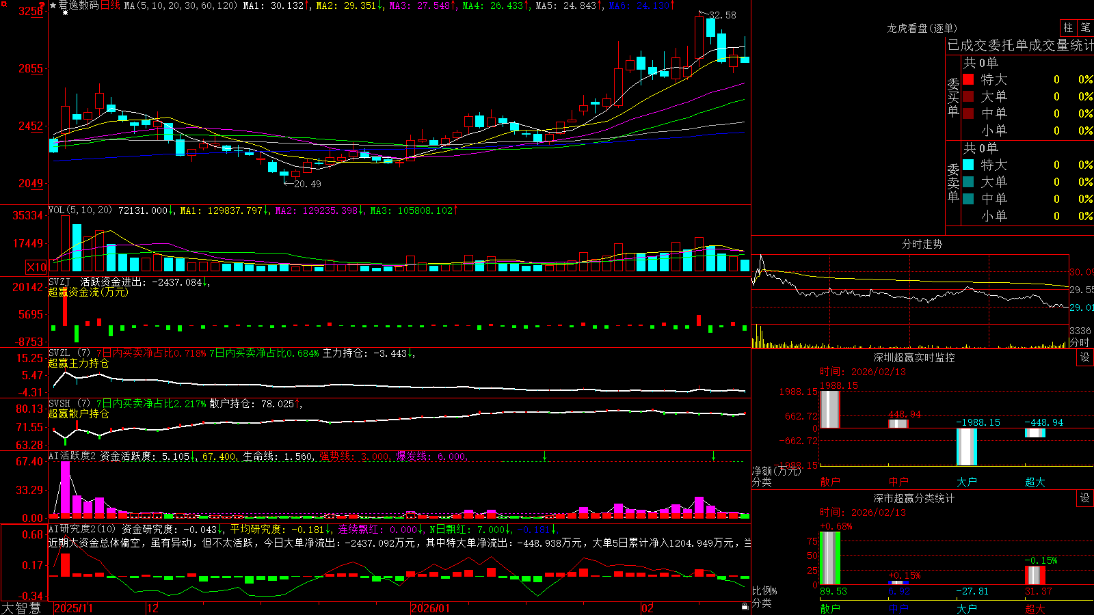Select the AI活跃度2 indicator label
Image resolution: width=1094 pixels, height=615 pixels.
[x=72, y=456]
